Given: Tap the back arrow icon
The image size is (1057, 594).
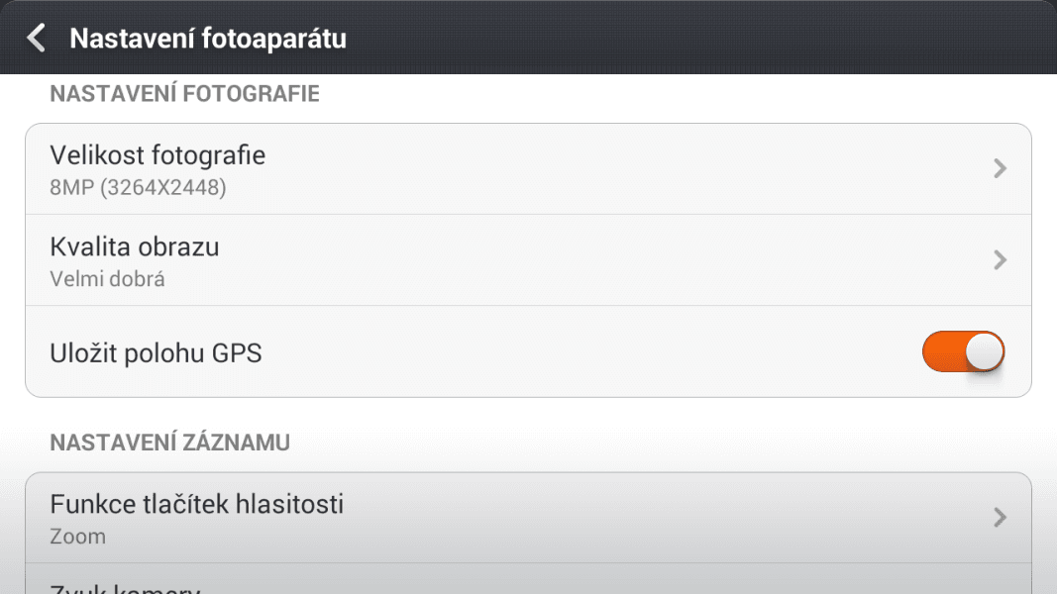Looking at the screenshot, I should (37, 39).
